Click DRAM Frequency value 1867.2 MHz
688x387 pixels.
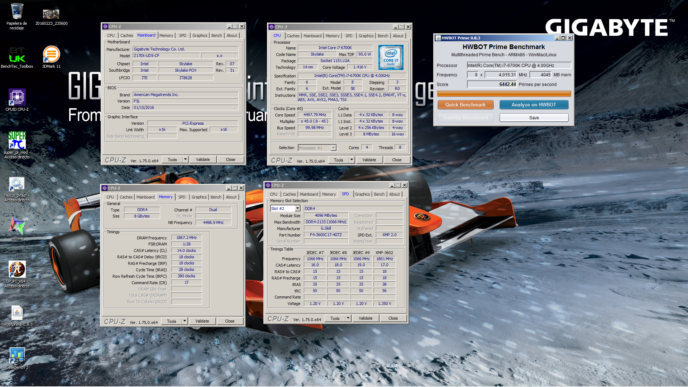click(186, 238)
